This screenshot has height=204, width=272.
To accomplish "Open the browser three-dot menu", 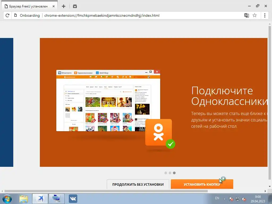I will [x=265, y=15].
